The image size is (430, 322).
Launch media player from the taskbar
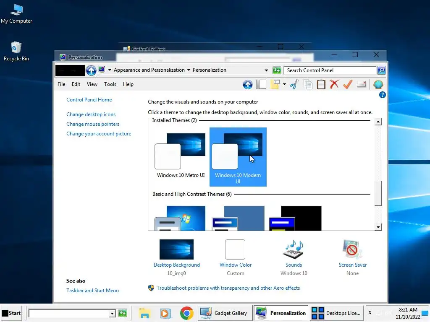coord(165,313)
